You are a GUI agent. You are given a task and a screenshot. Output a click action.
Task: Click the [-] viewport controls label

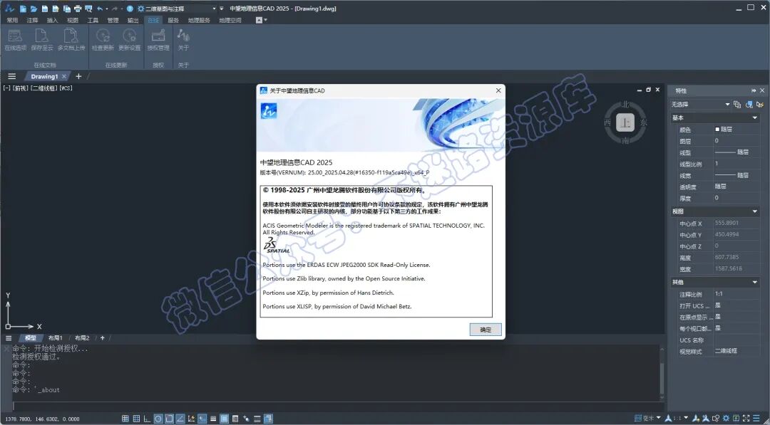tap(7, 88)
